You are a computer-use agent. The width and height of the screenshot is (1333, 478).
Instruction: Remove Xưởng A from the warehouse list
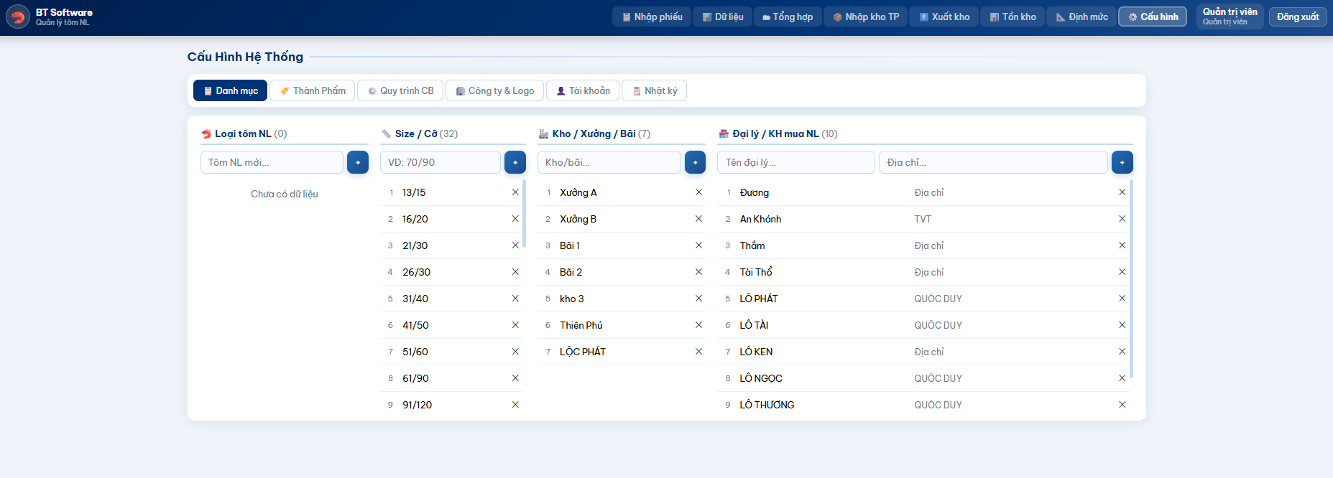click(698, 192)
